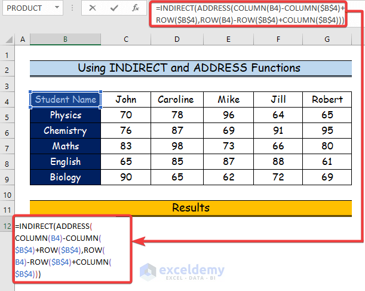Click the 'Biology' row label
This screenshot has height=291, width=365.
[x=65, y=177]
